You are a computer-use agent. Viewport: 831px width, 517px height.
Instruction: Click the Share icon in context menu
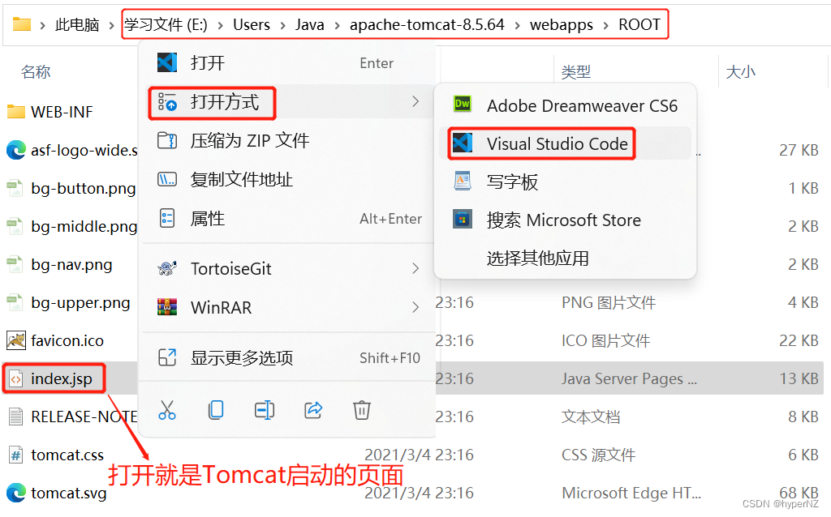tap(313, 410)
